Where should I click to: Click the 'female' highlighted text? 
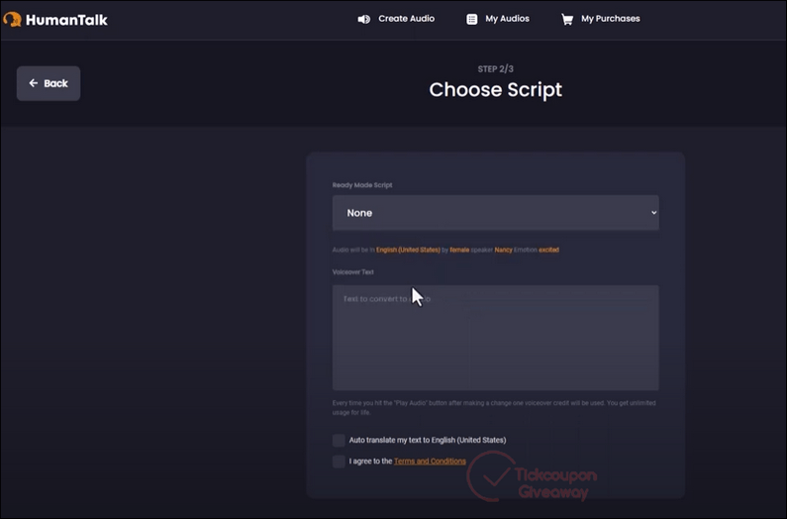tap(459, 250)
